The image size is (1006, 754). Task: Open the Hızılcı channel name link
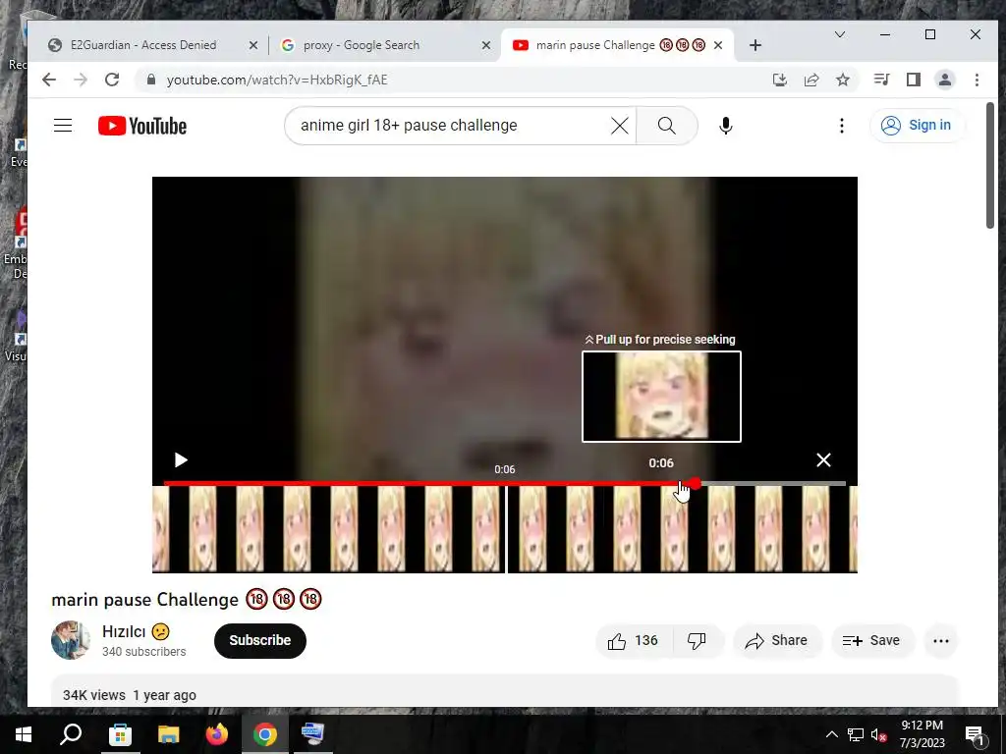[124, 631]
